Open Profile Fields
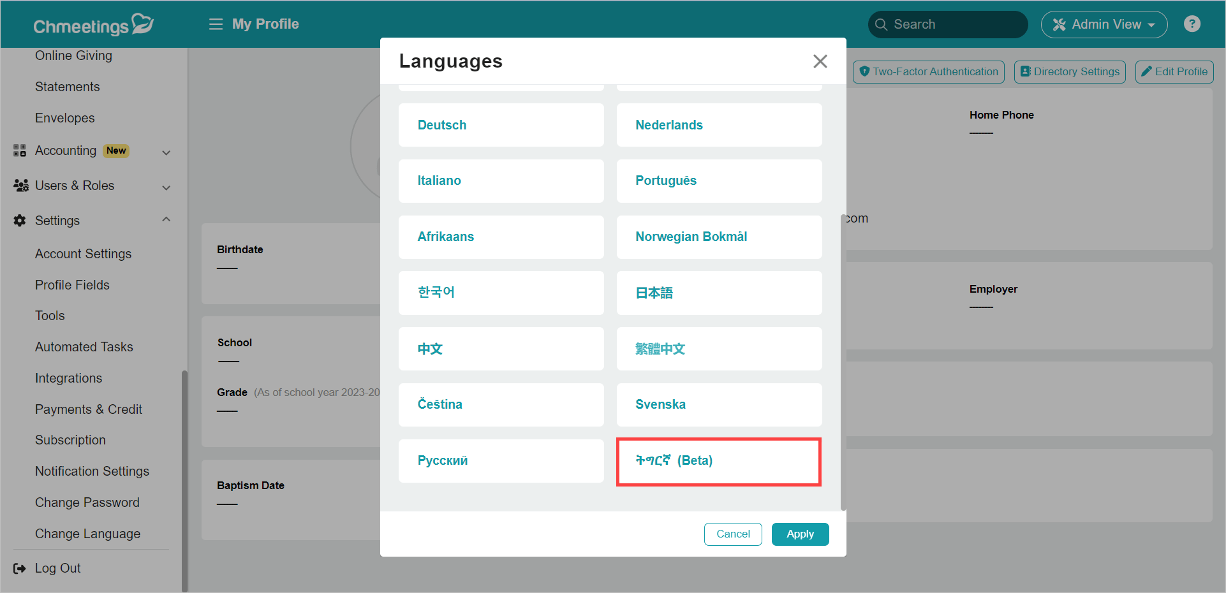The image size is (1226, 593). (x=72, y=285)
